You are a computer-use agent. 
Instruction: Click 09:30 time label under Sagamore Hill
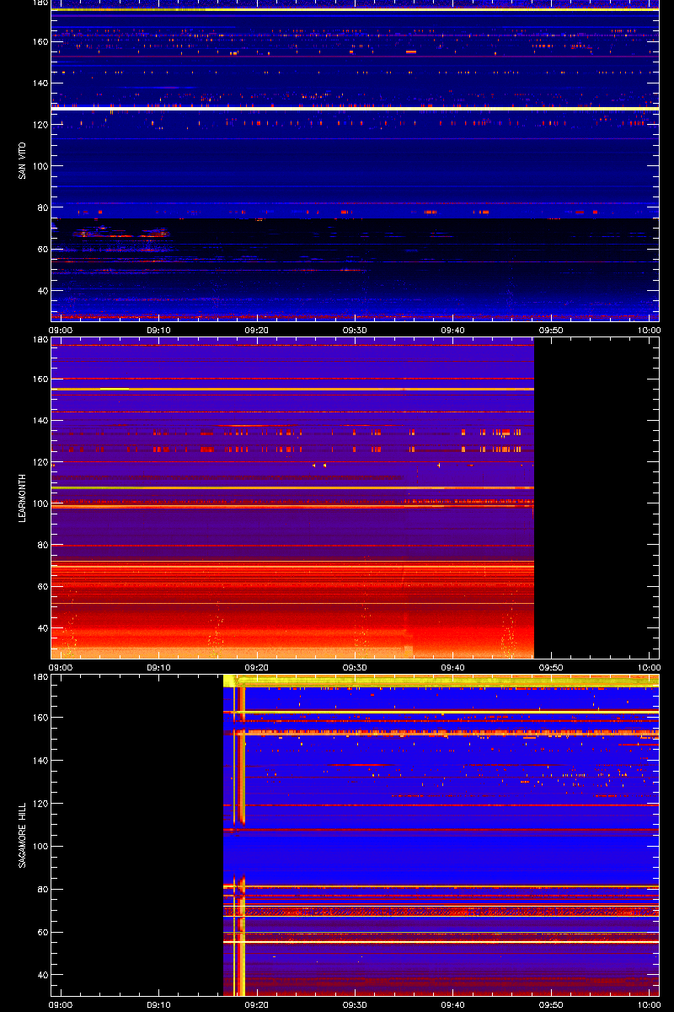click(355, 1005)
